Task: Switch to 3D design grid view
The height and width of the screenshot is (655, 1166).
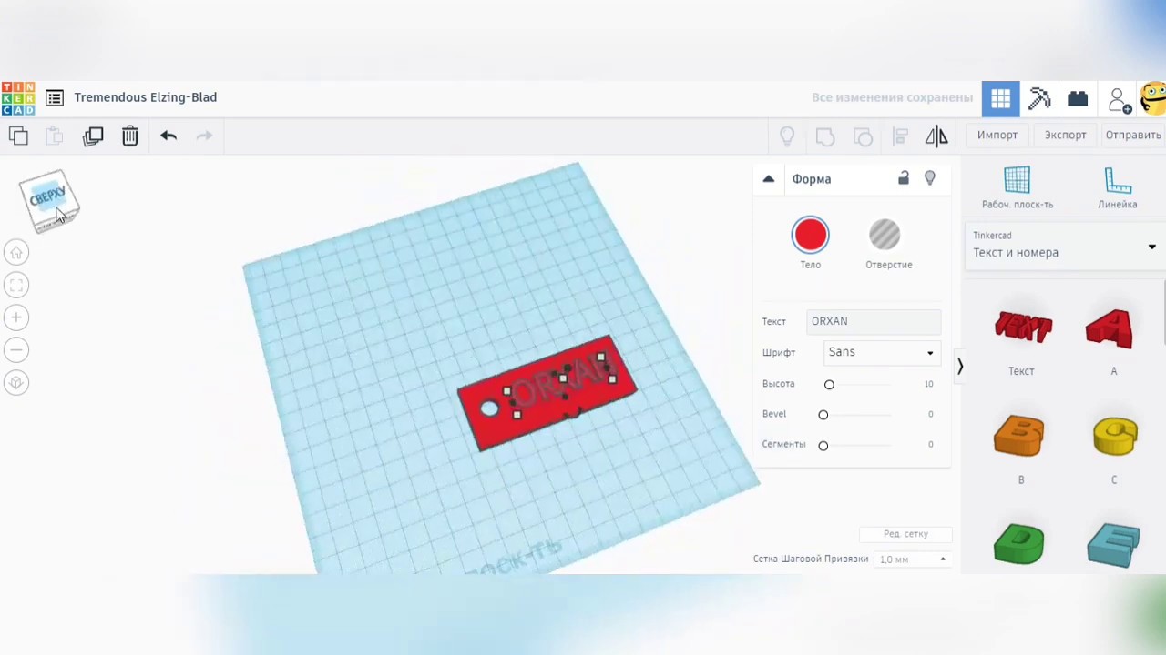Action: pyautogui.click(x=1000, y=98)
